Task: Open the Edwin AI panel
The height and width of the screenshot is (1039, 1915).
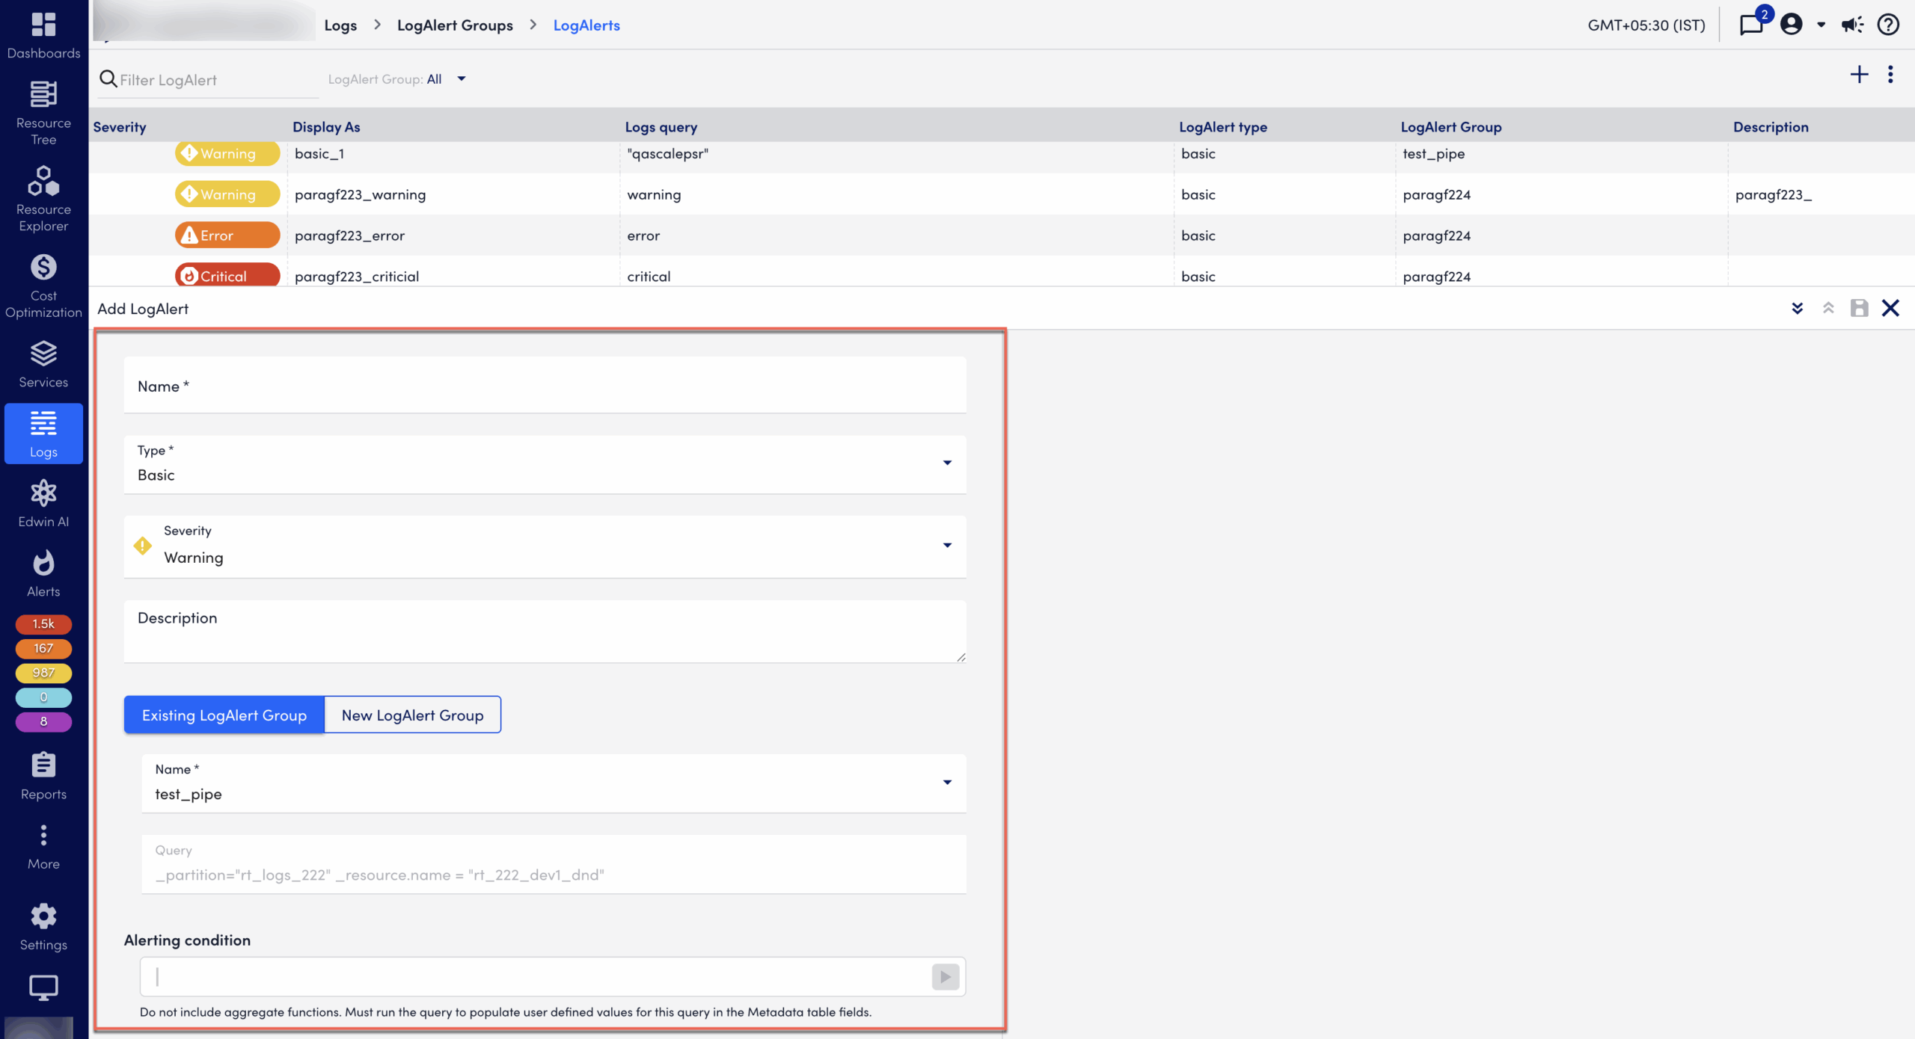Action: click(43, 502)
